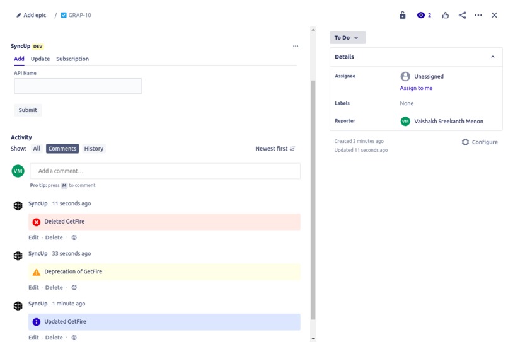508x342 pixels.
Task: Open the issue actions ellipsis menu
Action: 478,15
